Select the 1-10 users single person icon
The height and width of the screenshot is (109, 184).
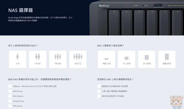pos(18,57)
